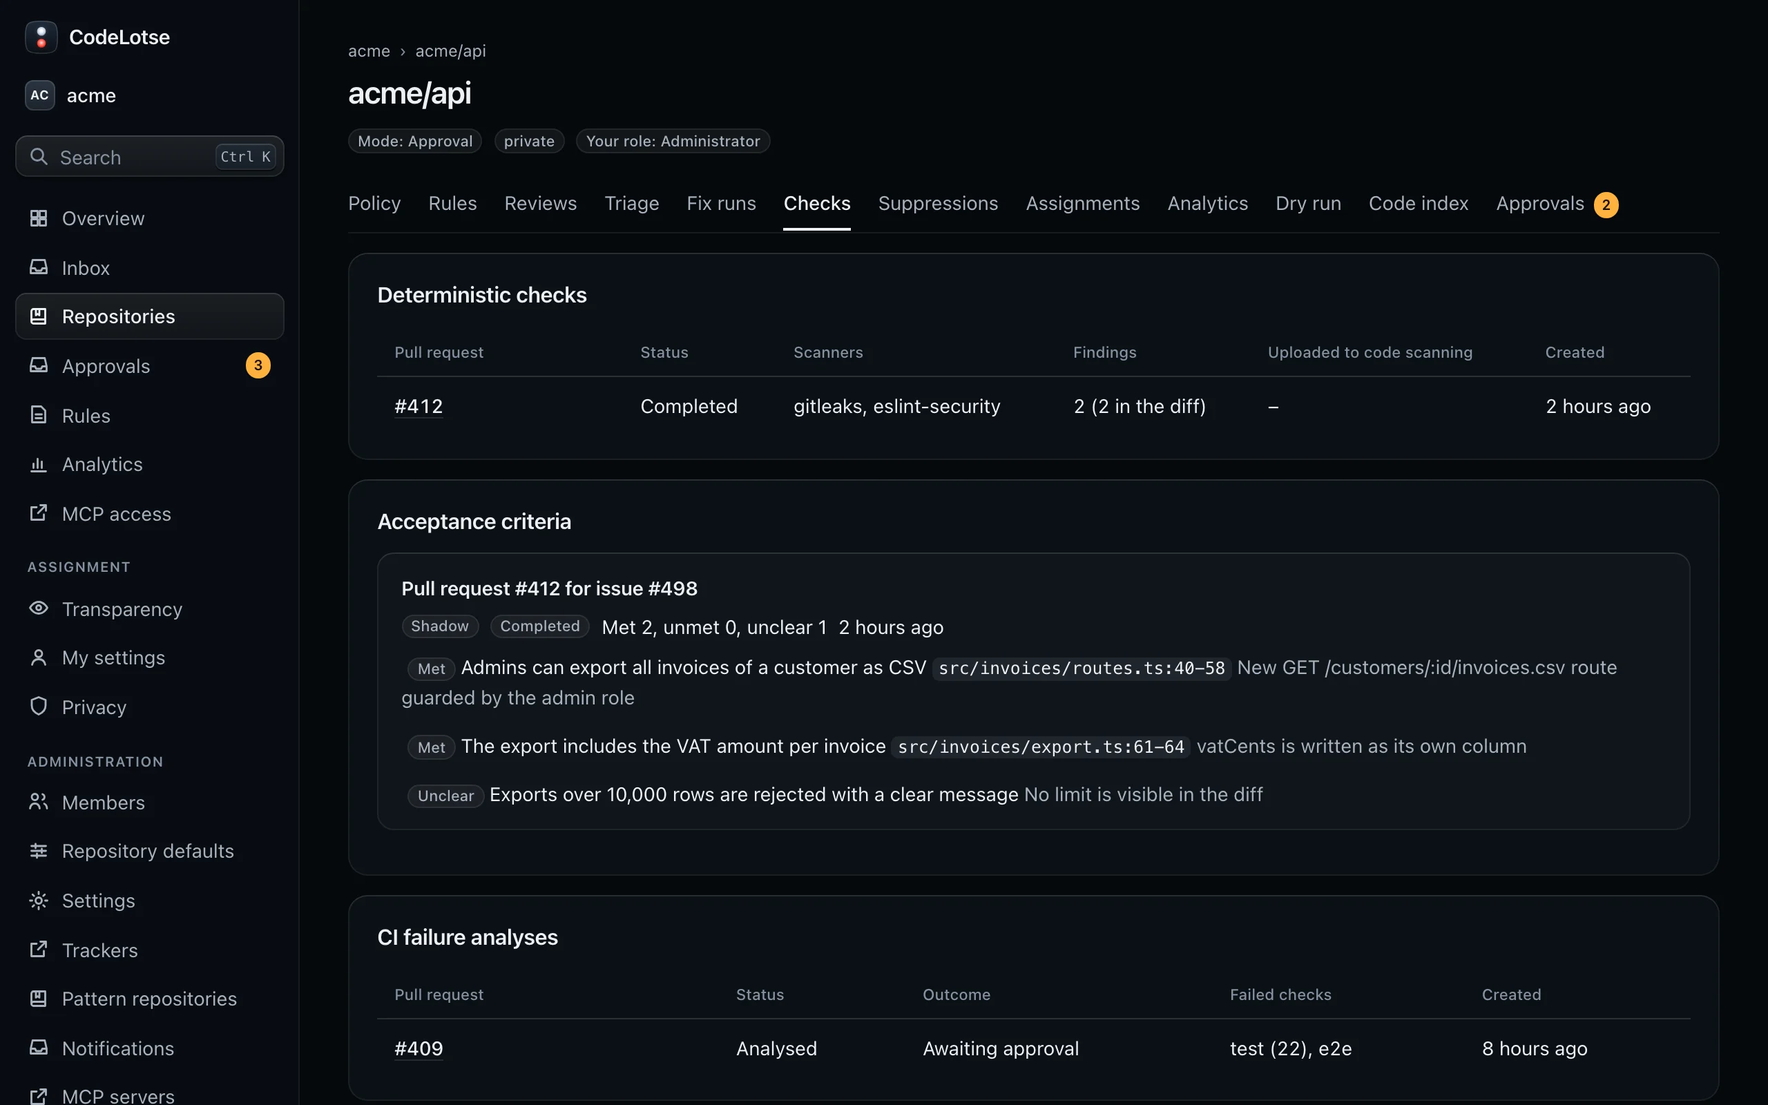Click the Shadow badge
1768x1105 pixels.
tap(440, 626)
